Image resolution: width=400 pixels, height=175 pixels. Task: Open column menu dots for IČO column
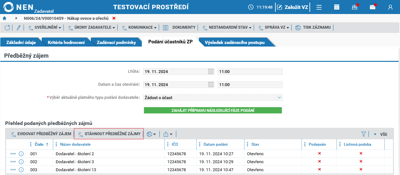pyautogui.click(x=168, y=144)
